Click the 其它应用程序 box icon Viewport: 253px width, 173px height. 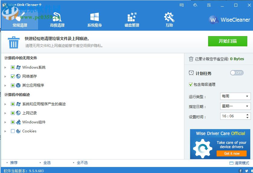18,85
